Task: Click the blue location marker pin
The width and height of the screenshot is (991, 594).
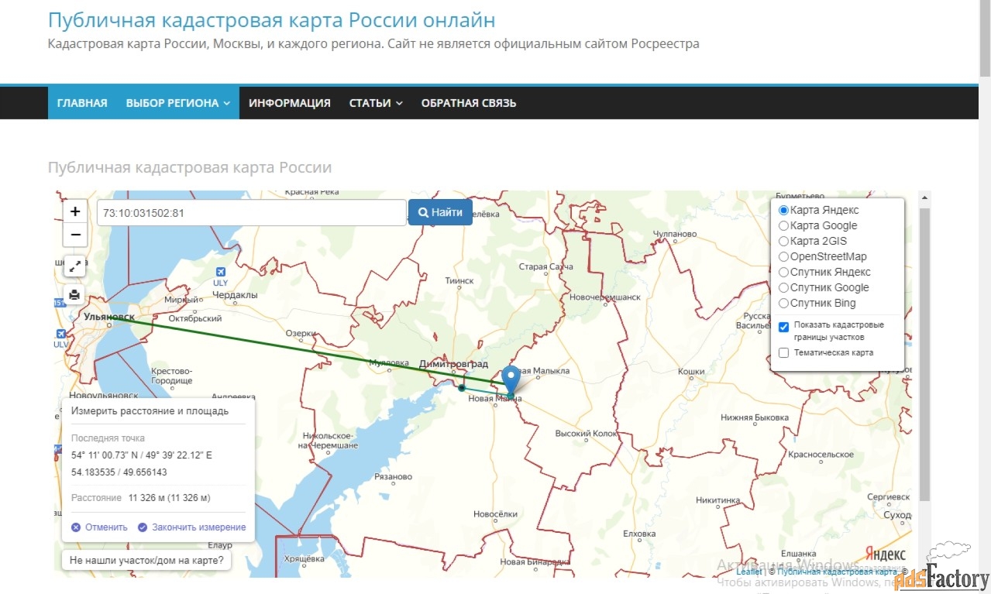Action: pos(511,379)
